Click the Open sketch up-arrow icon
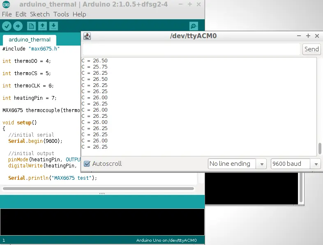Viewport: 323px width, 245px height. pos(42,26)
